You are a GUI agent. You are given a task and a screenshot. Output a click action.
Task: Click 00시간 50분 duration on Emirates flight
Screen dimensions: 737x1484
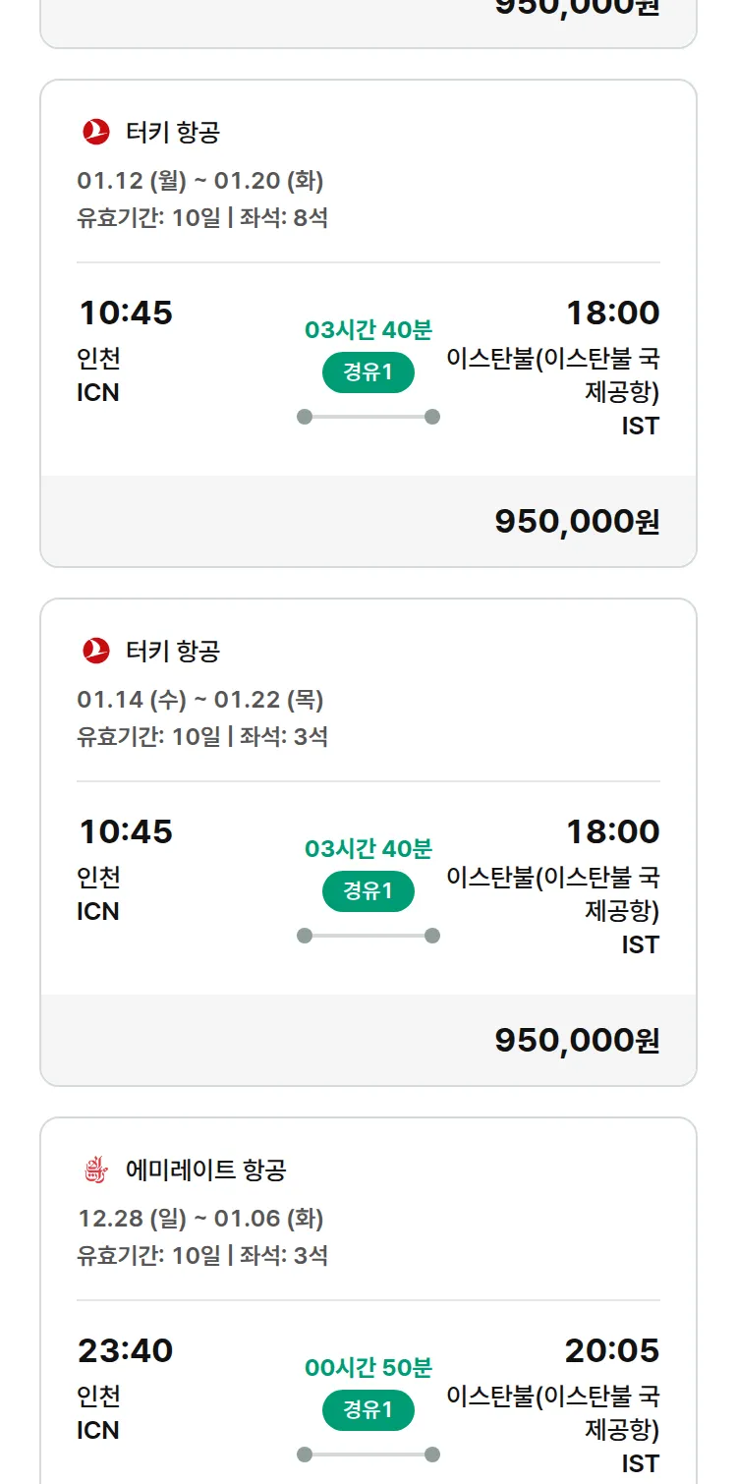coord(368,1367)
